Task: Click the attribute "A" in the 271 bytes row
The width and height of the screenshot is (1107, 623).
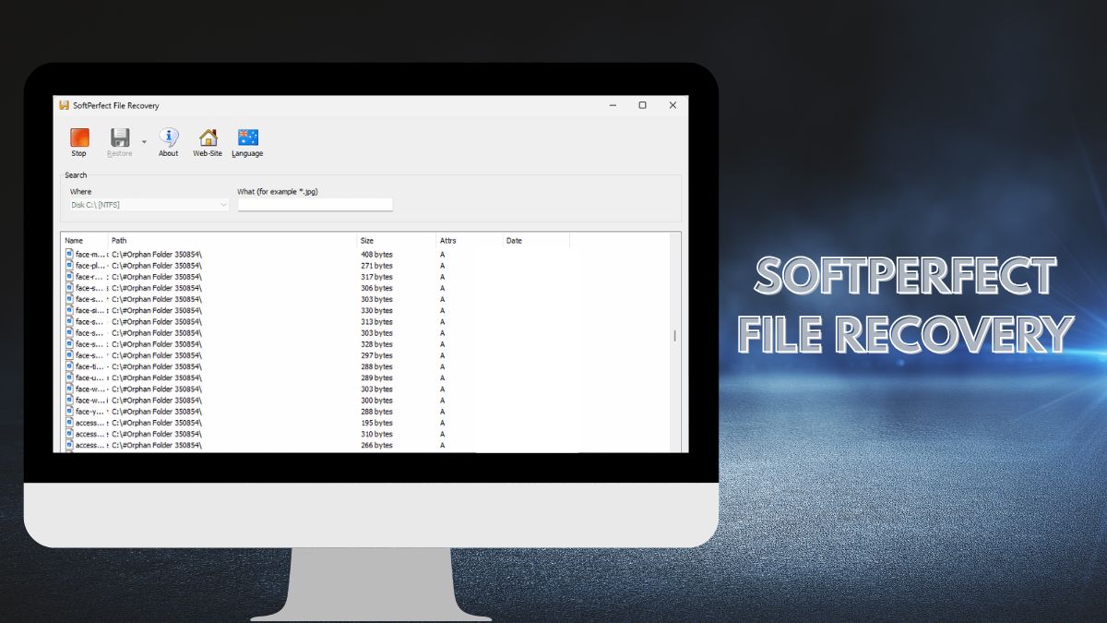Action: pyautogui.click(x=443, y=265)
